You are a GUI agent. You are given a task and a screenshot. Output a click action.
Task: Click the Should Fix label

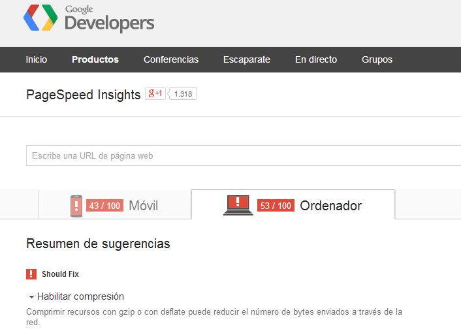(60, 274)
